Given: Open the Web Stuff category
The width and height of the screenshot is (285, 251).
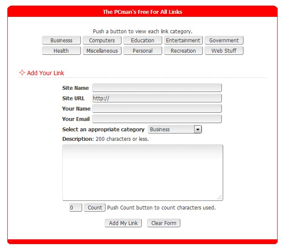Looking at the screenshot, I should pos(224,51).
